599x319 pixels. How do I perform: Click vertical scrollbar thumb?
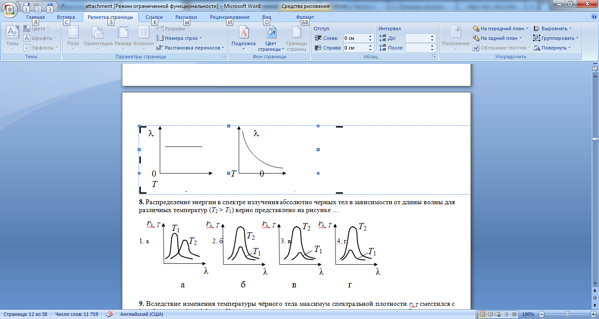click(595, 139)
